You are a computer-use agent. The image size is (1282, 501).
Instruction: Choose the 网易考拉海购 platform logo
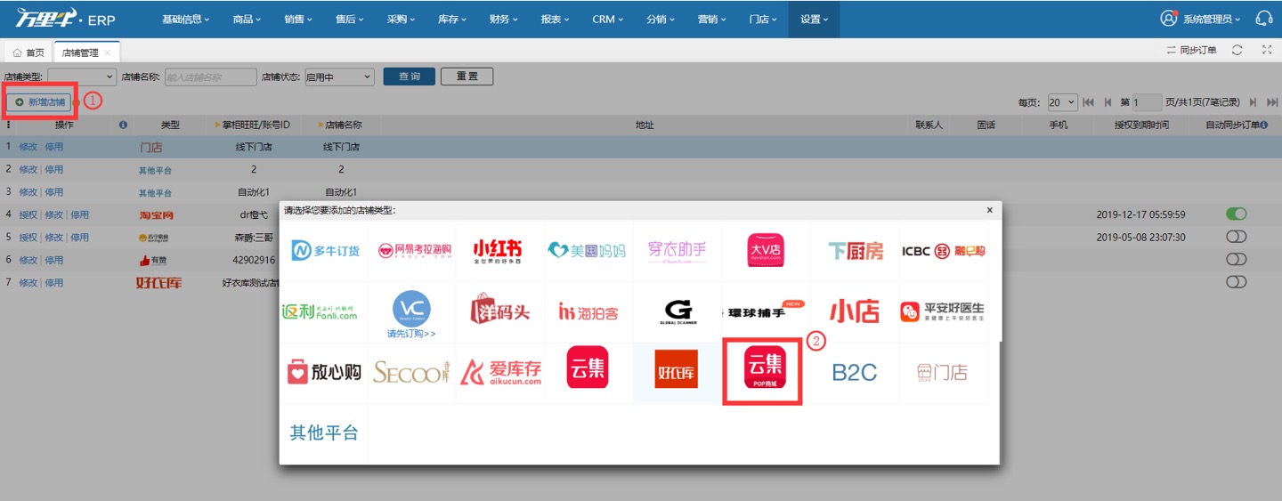pos(414,251)
